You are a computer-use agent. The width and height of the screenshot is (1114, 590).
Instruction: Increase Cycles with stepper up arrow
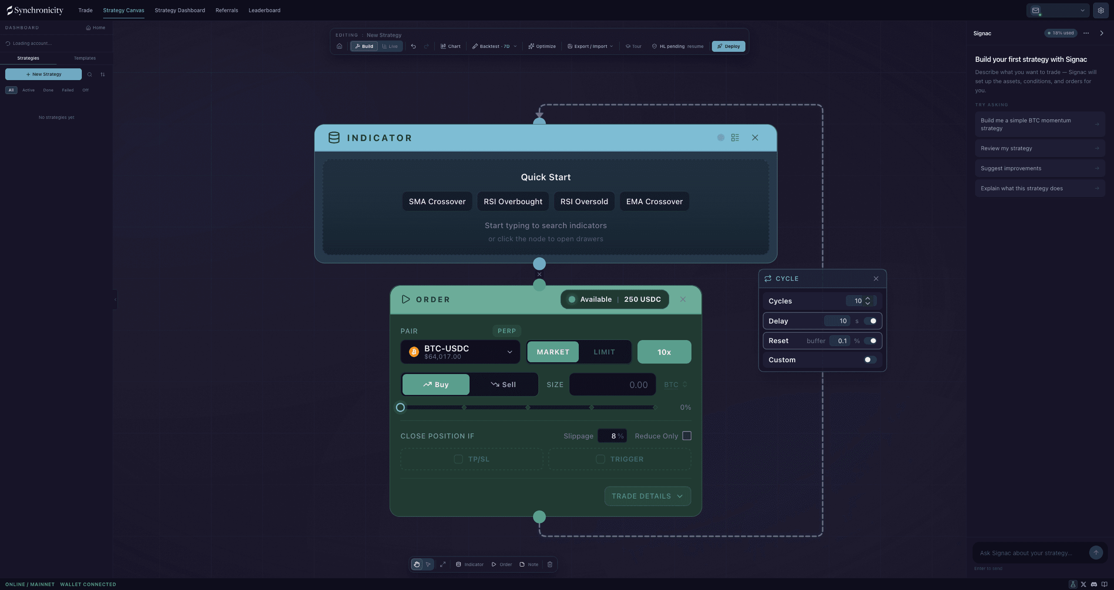[x=868, y=298]
